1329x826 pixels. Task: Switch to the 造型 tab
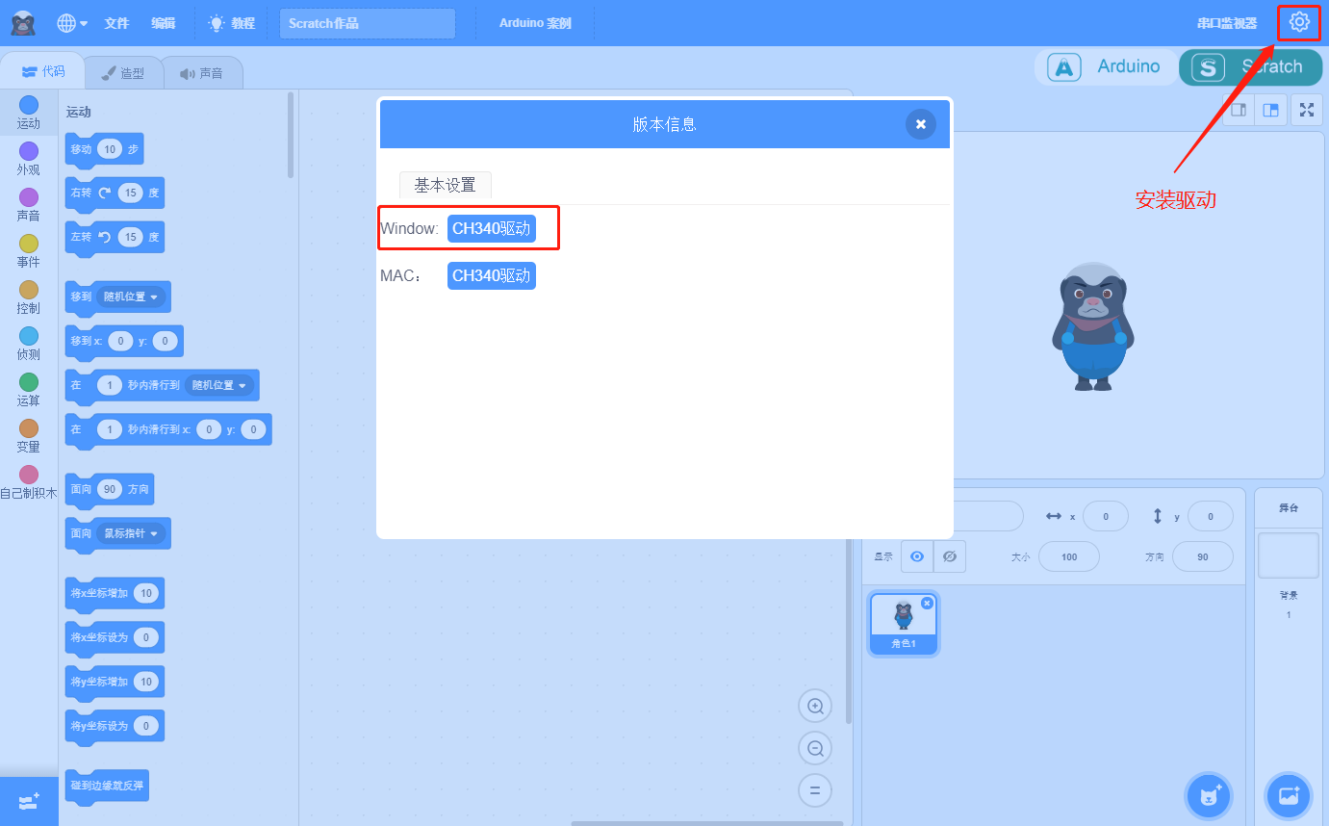click(x=121, y=73)
